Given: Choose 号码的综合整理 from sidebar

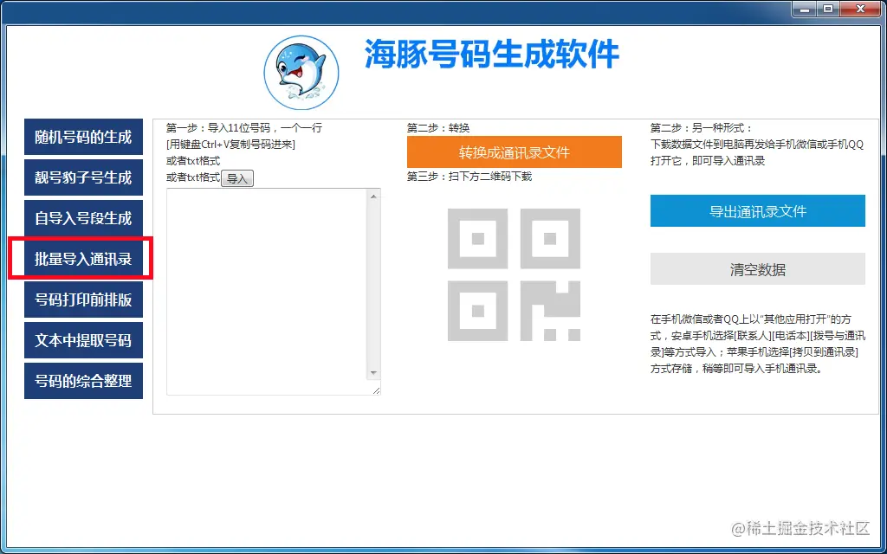Looking at the screenshot, I should pos(83,381).
